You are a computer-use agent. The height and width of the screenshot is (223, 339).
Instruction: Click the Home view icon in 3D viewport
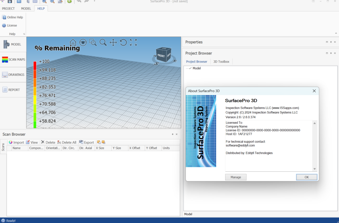tap(73, 42)
